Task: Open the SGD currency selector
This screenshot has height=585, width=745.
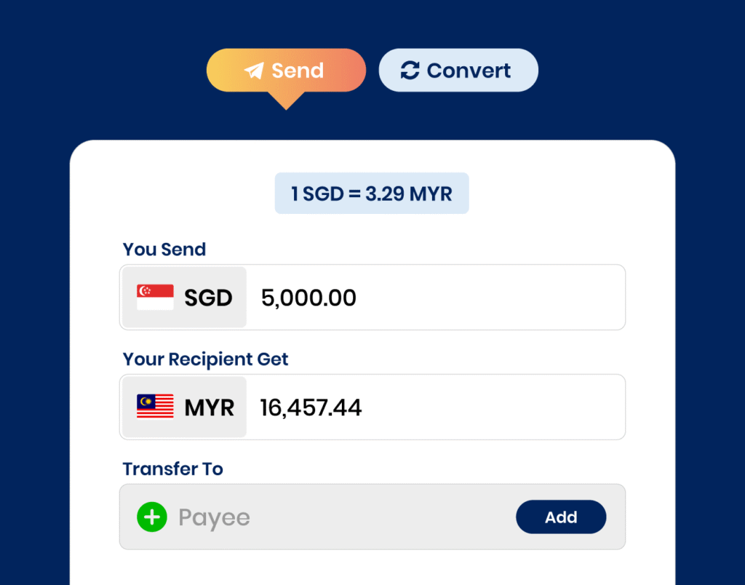Action: tap(184, 297)
